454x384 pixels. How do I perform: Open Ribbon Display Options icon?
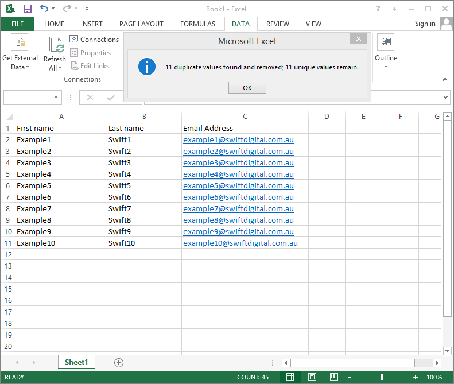tap(394, 9)
